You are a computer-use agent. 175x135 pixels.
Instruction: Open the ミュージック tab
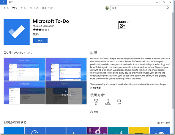pos(34,8)
